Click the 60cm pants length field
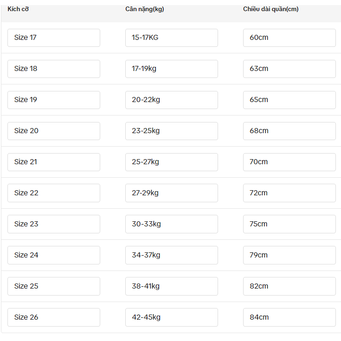Image resolution: width=341 pixels, height=341 pixels. 290,38
